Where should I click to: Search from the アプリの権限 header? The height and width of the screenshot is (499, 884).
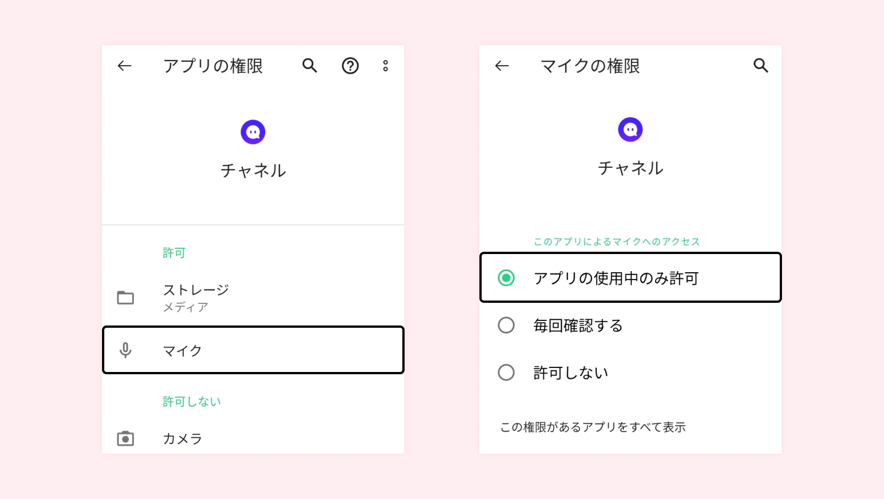point(309,66)
